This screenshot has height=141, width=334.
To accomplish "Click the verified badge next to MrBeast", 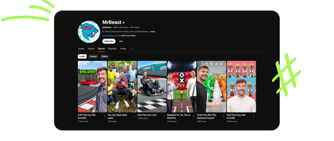I will click(123, 22).
